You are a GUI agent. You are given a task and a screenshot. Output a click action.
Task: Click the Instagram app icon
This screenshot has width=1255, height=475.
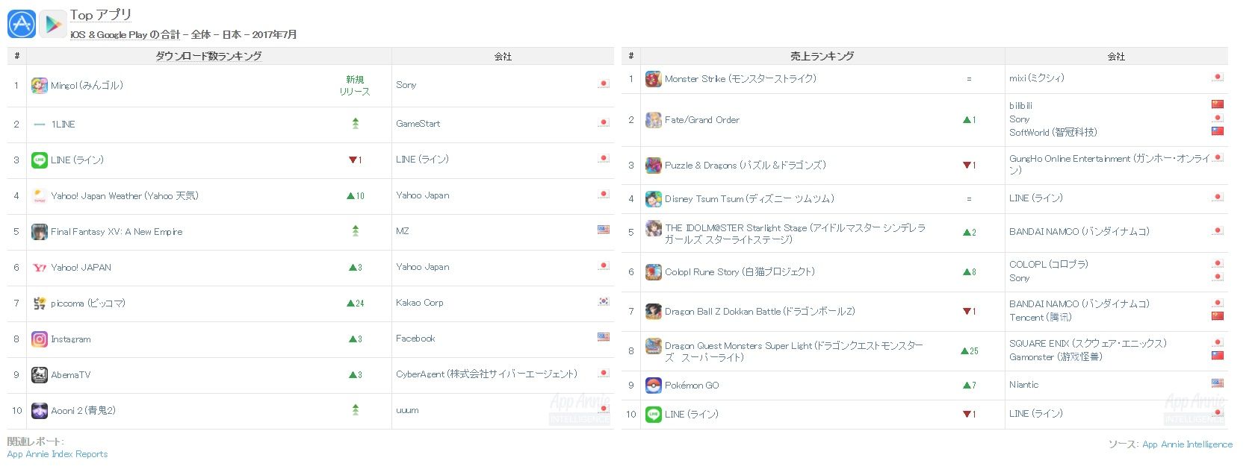tap(40, 339)
